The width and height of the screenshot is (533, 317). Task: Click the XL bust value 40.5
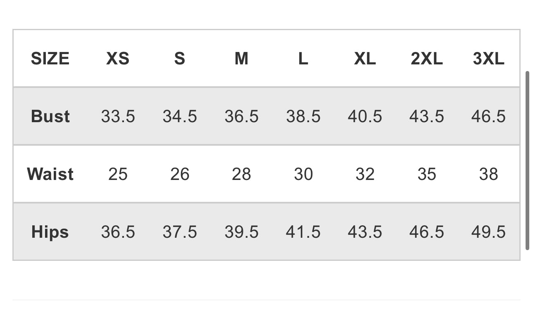tap(365, 116)
